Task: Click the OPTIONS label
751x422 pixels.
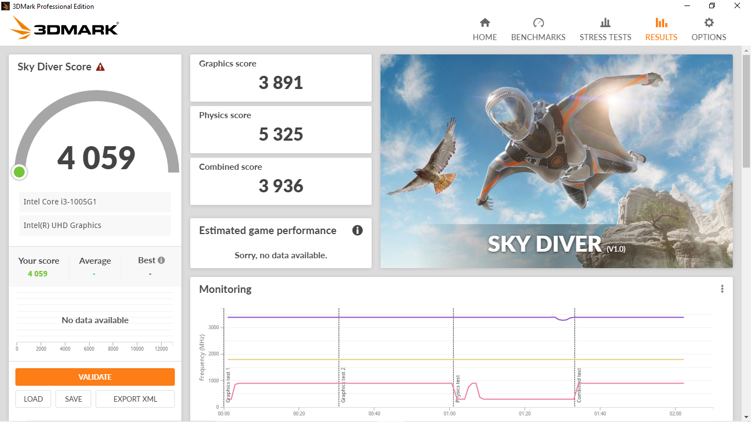Action: (709, 37)
